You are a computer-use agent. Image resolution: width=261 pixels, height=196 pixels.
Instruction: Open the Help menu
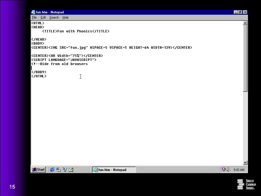point(66,17)
